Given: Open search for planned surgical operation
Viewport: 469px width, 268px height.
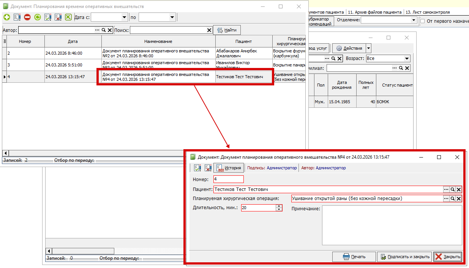Looking at the screenshot, I should (x=453, y=199).
